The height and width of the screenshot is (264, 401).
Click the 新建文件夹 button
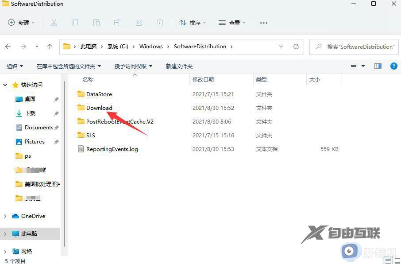coord(179,66)
